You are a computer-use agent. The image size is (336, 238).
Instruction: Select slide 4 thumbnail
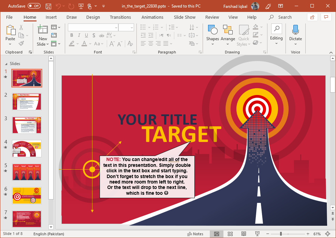point(27,148)
